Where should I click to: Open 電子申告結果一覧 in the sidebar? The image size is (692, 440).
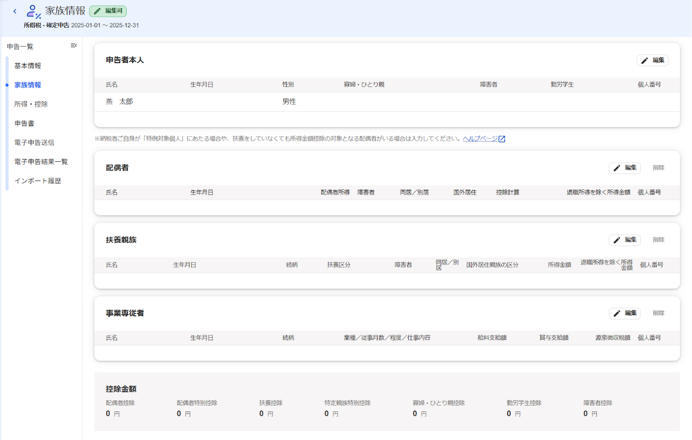click(x=41, y=162)
